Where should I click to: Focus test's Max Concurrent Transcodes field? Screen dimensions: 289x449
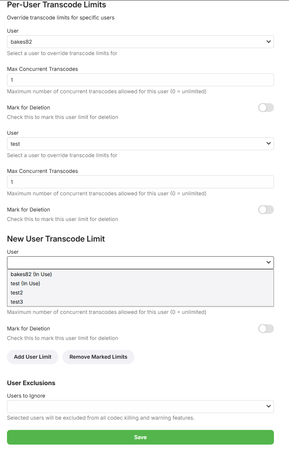140,182
